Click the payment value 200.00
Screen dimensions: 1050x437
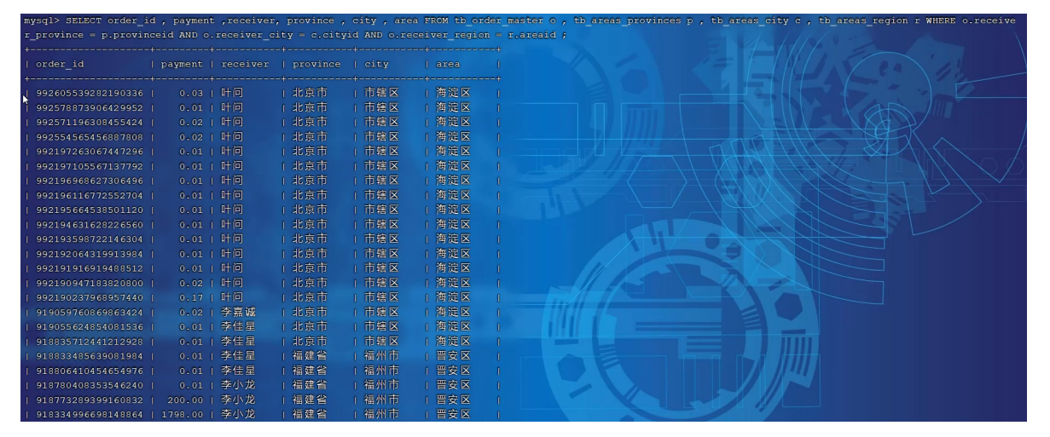(x=186, y=400)
